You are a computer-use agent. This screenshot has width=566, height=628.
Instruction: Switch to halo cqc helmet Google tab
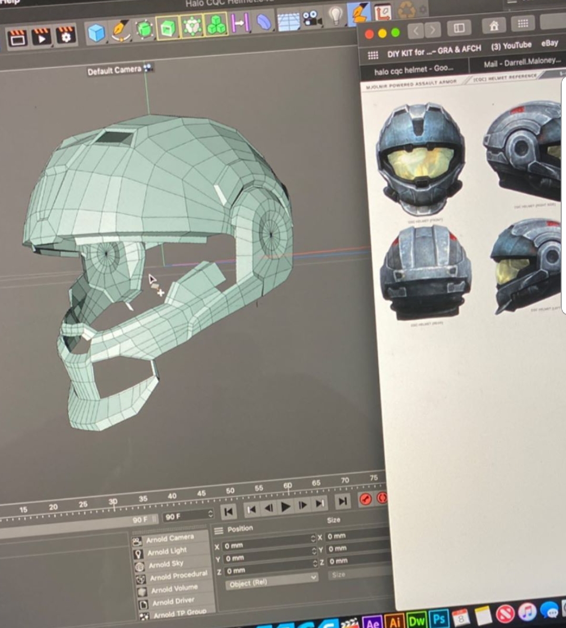click(414, 70)
